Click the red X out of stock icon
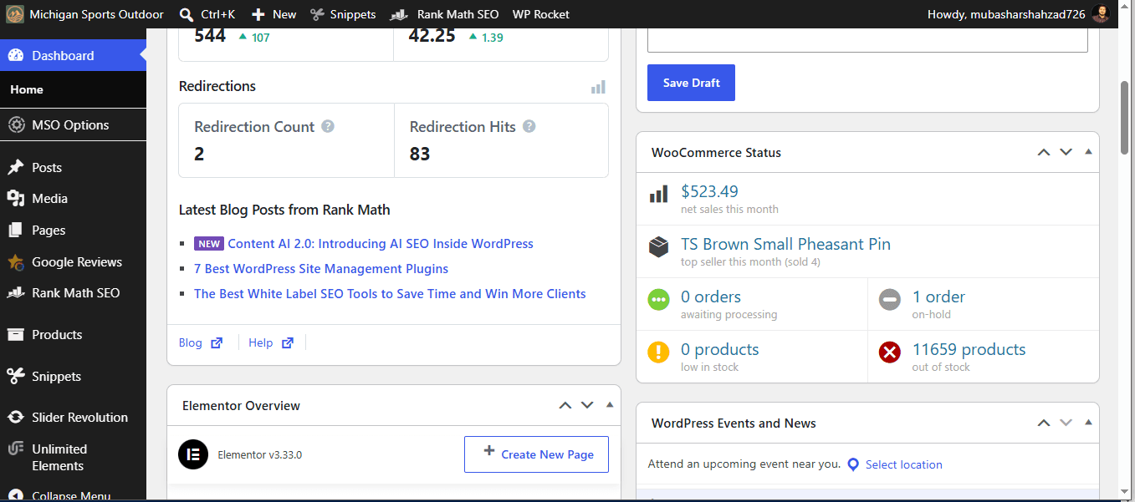The height and width of the screenshot is (502, 1135). [889, 352]
